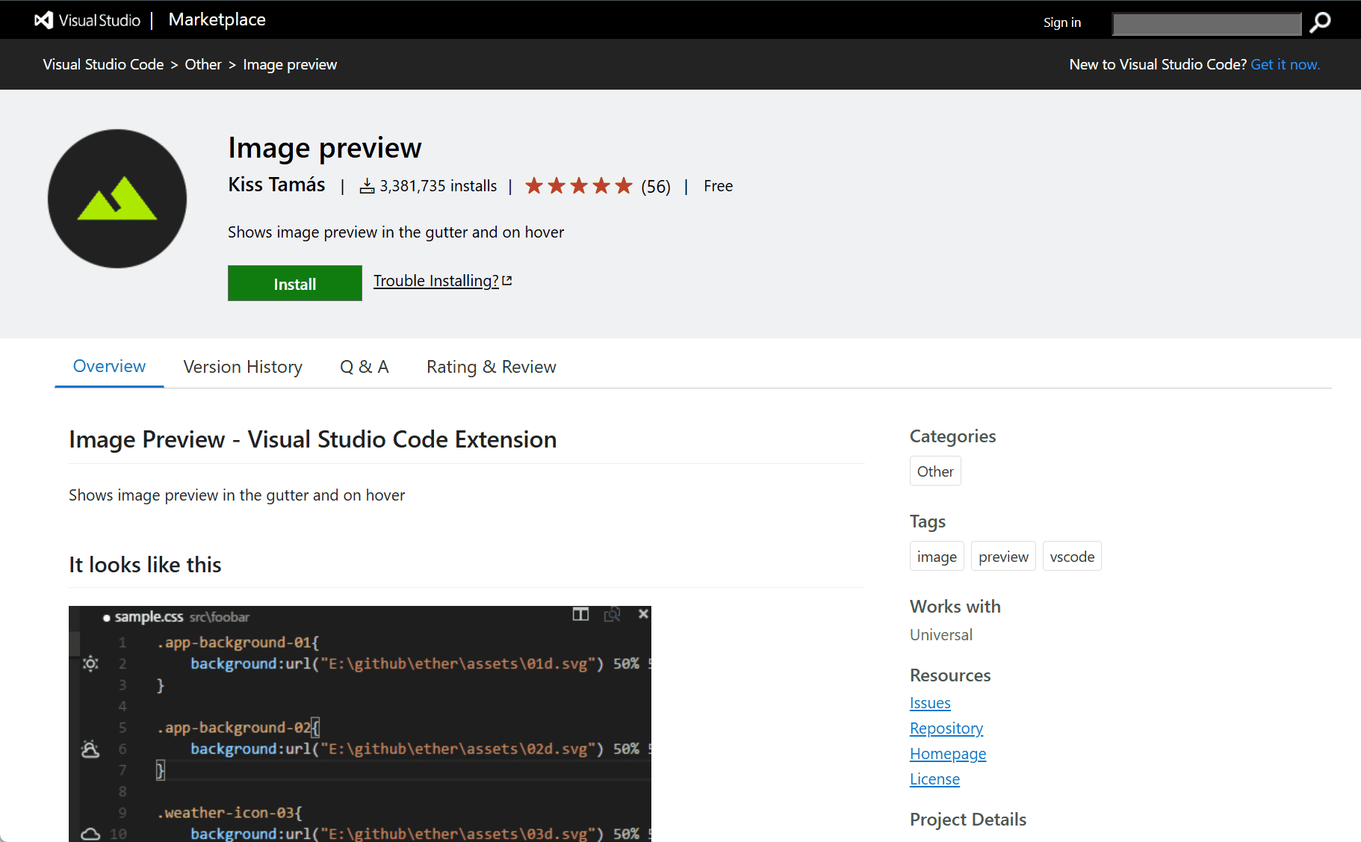1361x842 pixels.
Task: Click the Image preview extension logo
Action: 117,199
